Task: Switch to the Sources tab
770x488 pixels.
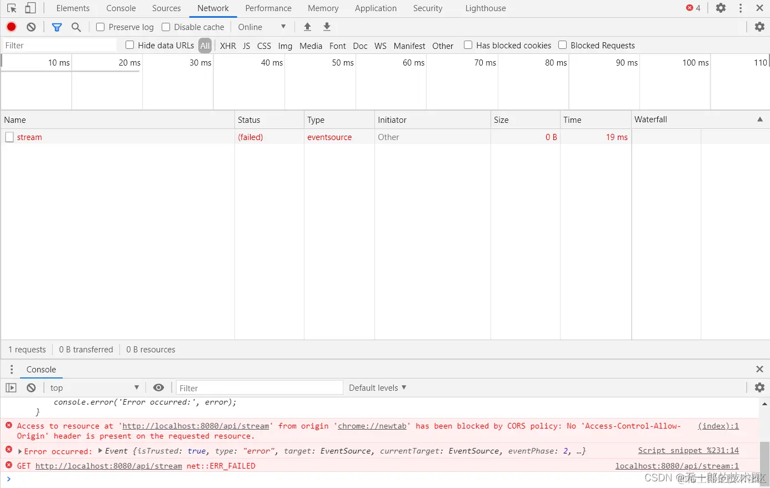Action: tap(167, 8)
